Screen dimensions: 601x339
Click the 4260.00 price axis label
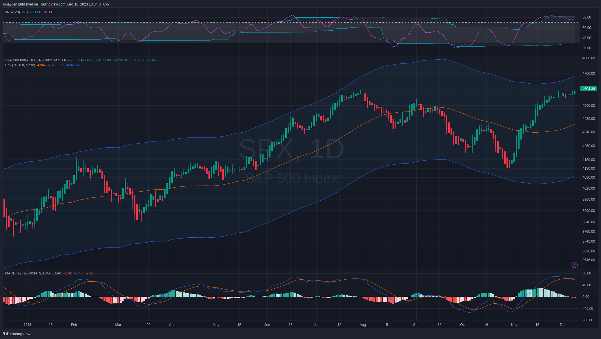(589, 146)
